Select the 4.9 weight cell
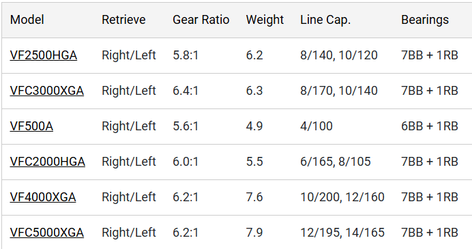 click(x=254, y=126)
